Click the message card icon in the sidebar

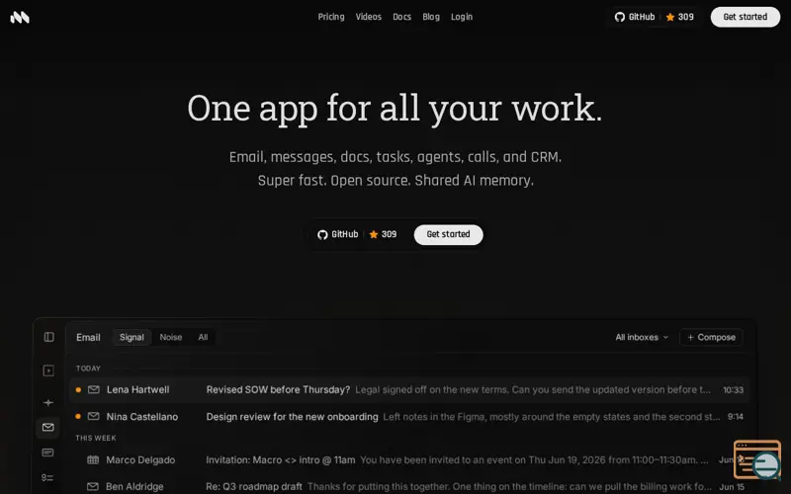(47, 453)
